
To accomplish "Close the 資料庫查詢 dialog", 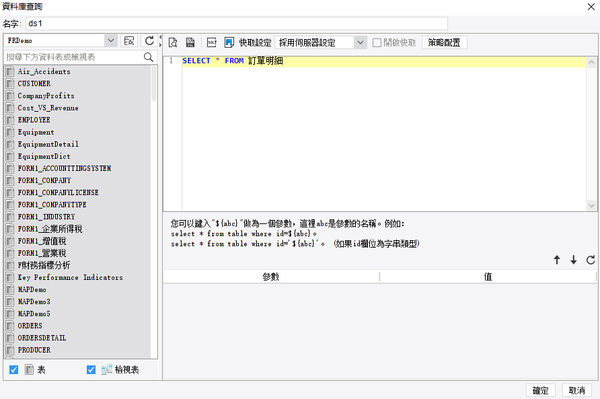I will pyautogui.click(x=591, y=7).
